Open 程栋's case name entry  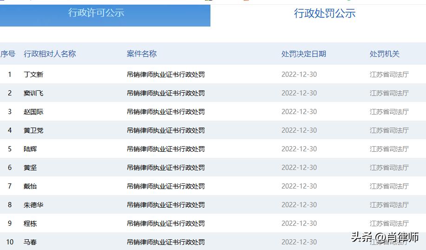pyautogui.click(x=166, y=223)
